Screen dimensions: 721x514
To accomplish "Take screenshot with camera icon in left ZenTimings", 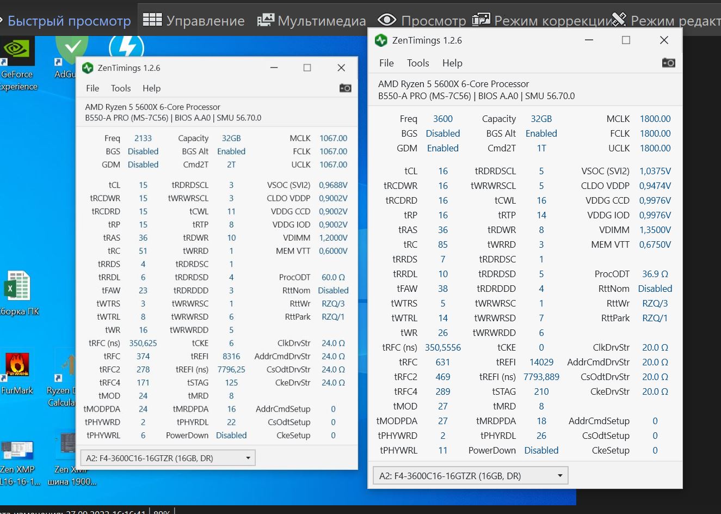I will pyautogui.click(x=345, y=88).
